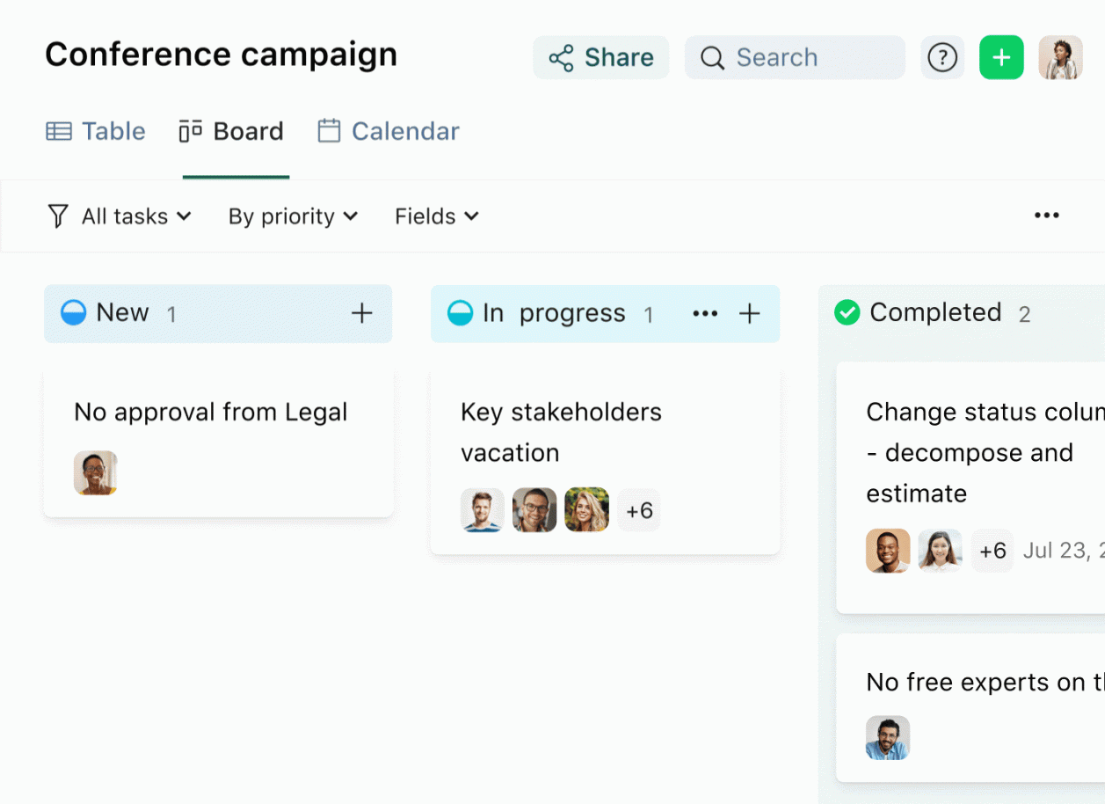Open the user profile avatar
1105x804 pixels.
1060,58
